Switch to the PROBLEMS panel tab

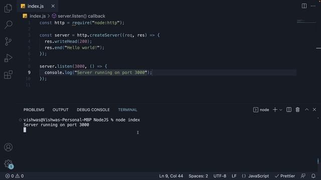pos(34,110)
